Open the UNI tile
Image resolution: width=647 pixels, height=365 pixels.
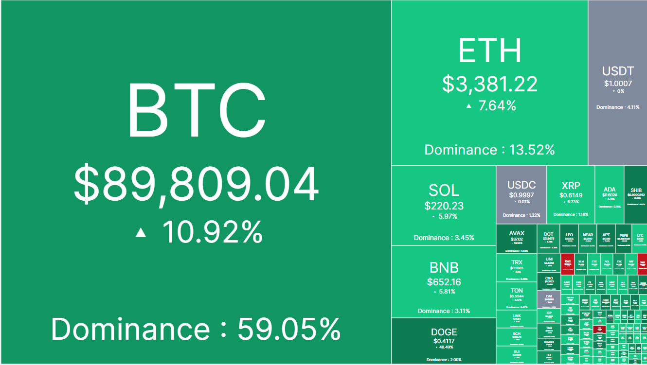(549, 263)
